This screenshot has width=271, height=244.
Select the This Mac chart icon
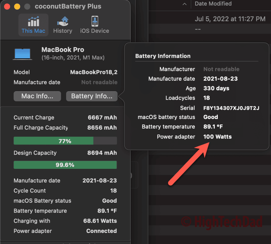(34, 21)
